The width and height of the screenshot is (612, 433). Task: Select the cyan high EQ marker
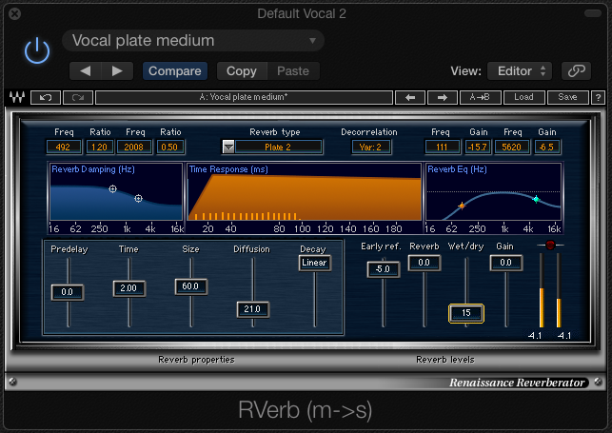point(536,199)
